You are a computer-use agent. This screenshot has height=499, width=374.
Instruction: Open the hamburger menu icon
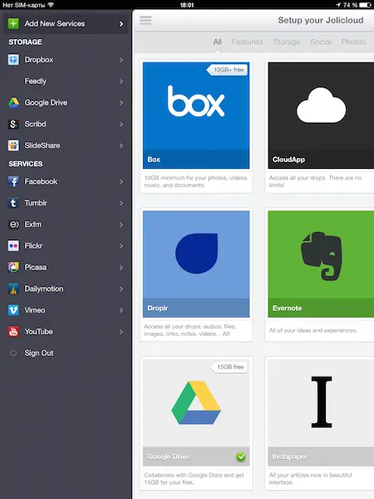pyautogui.click(x=145, y=20)
